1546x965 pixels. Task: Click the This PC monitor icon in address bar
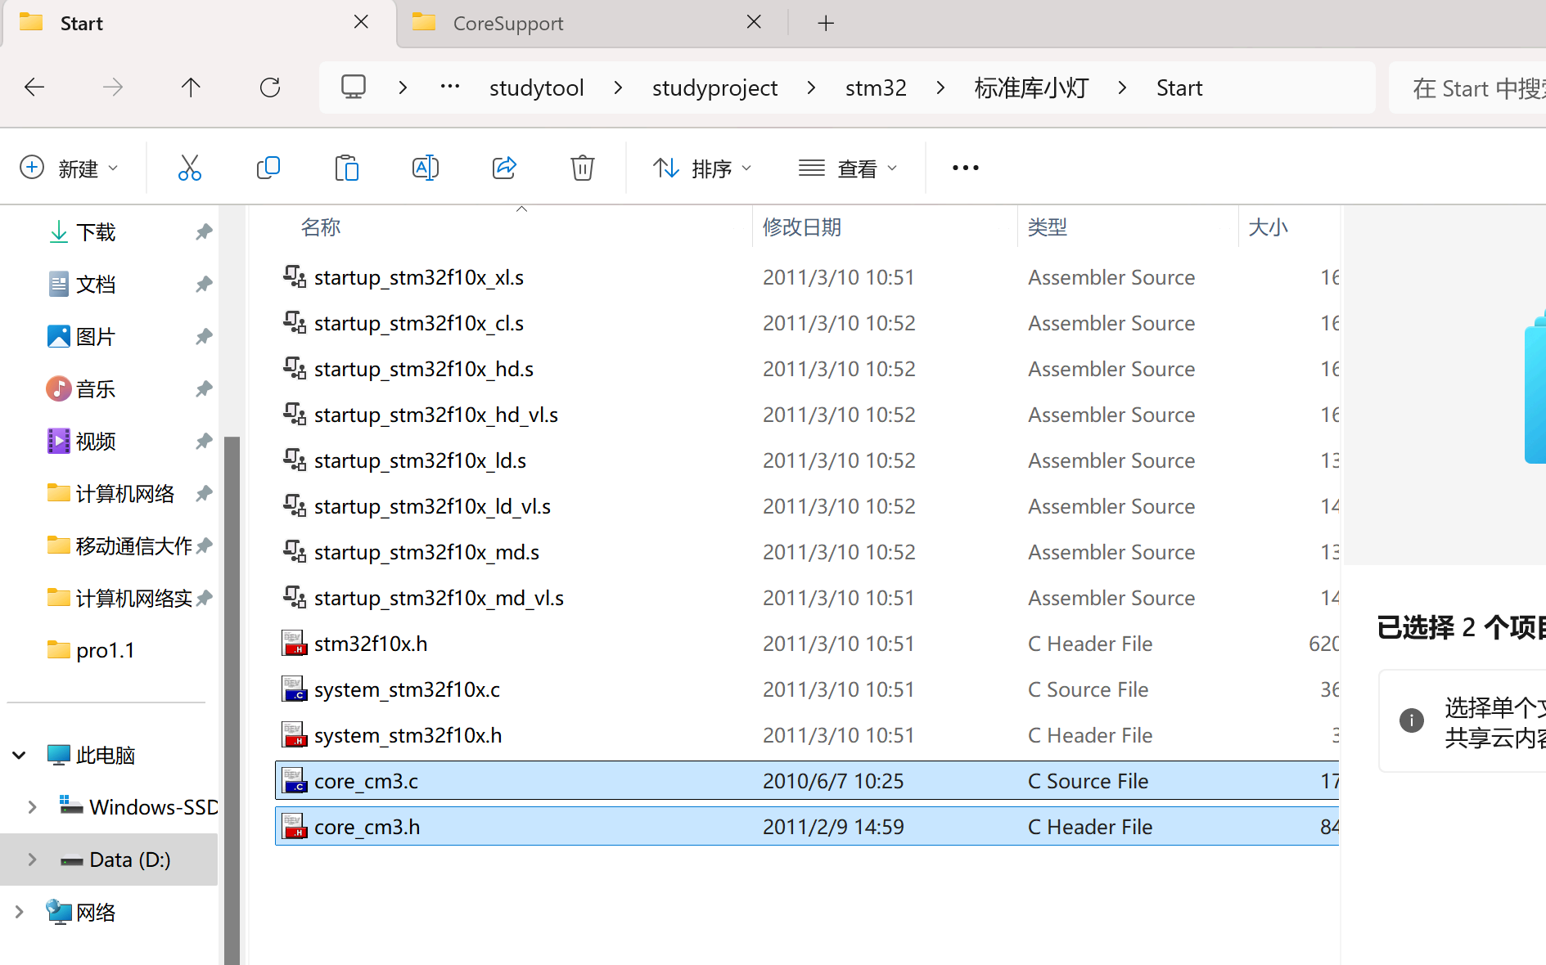(354, 88)
